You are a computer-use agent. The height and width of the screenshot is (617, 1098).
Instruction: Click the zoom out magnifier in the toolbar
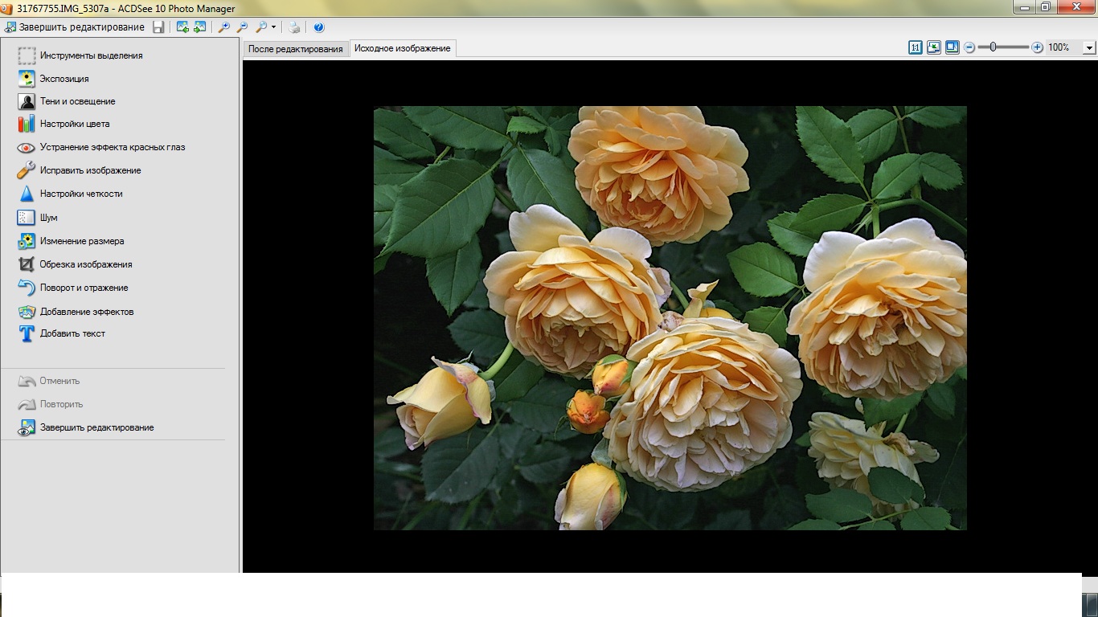pos(242,27)
